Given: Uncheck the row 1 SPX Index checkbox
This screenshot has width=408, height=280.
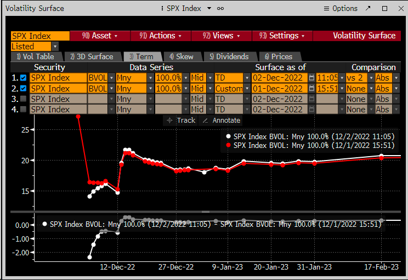Looking at the screenshot, I should pos(23,78).
